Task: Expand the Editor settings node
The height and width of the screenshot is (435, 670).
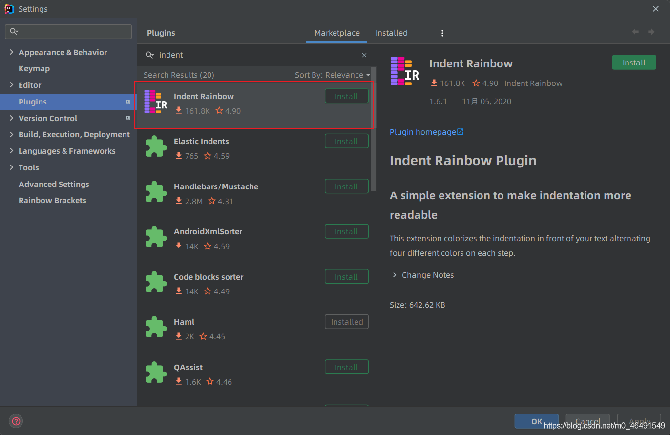Action: coord(11,85)
